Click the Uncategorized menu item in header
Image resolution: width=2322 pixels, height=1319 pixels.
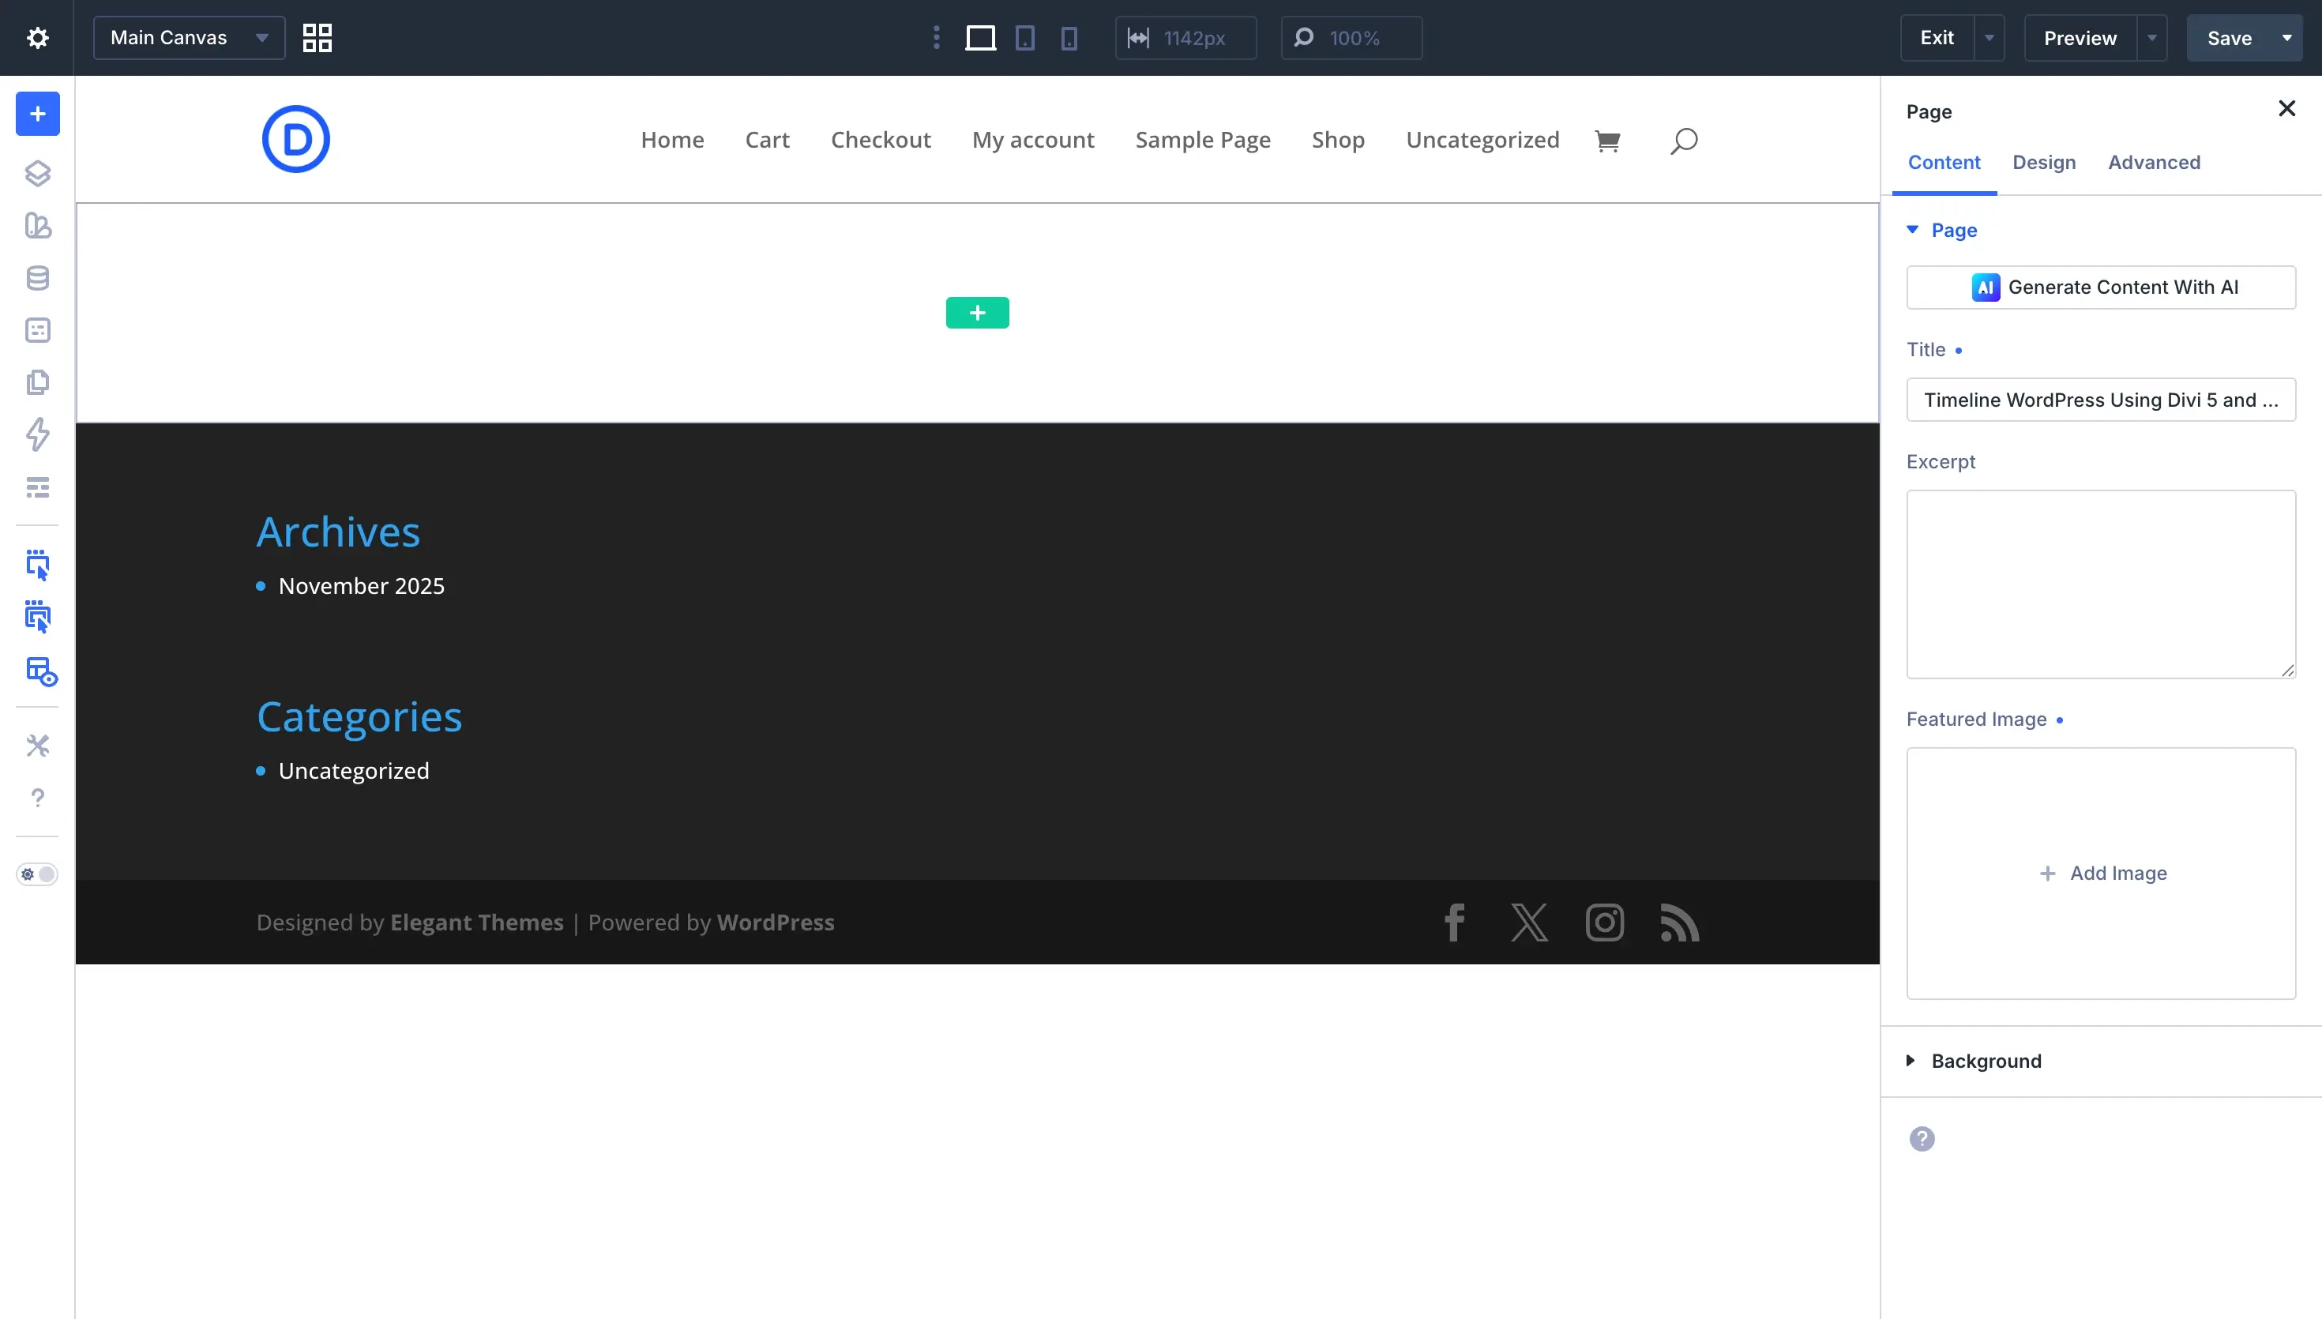click(x=1482, y=141)
